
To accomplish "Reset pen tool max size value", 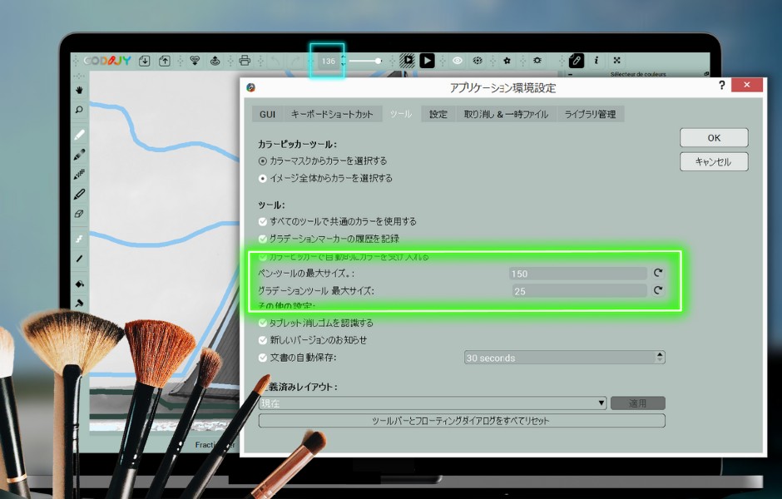I will 657,273.
